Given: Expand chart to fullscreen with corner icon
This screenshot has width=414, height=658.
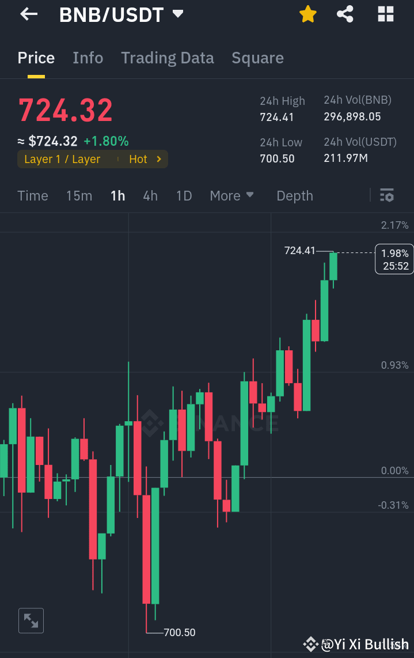Looking at the screenshot, I should click(x=31, y=621).
